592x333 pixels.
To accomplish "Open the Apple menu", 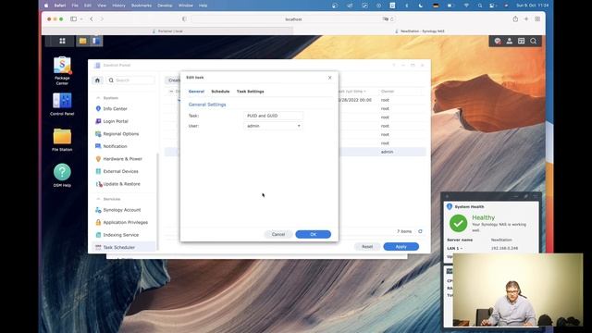I will (x=46, y=6).
